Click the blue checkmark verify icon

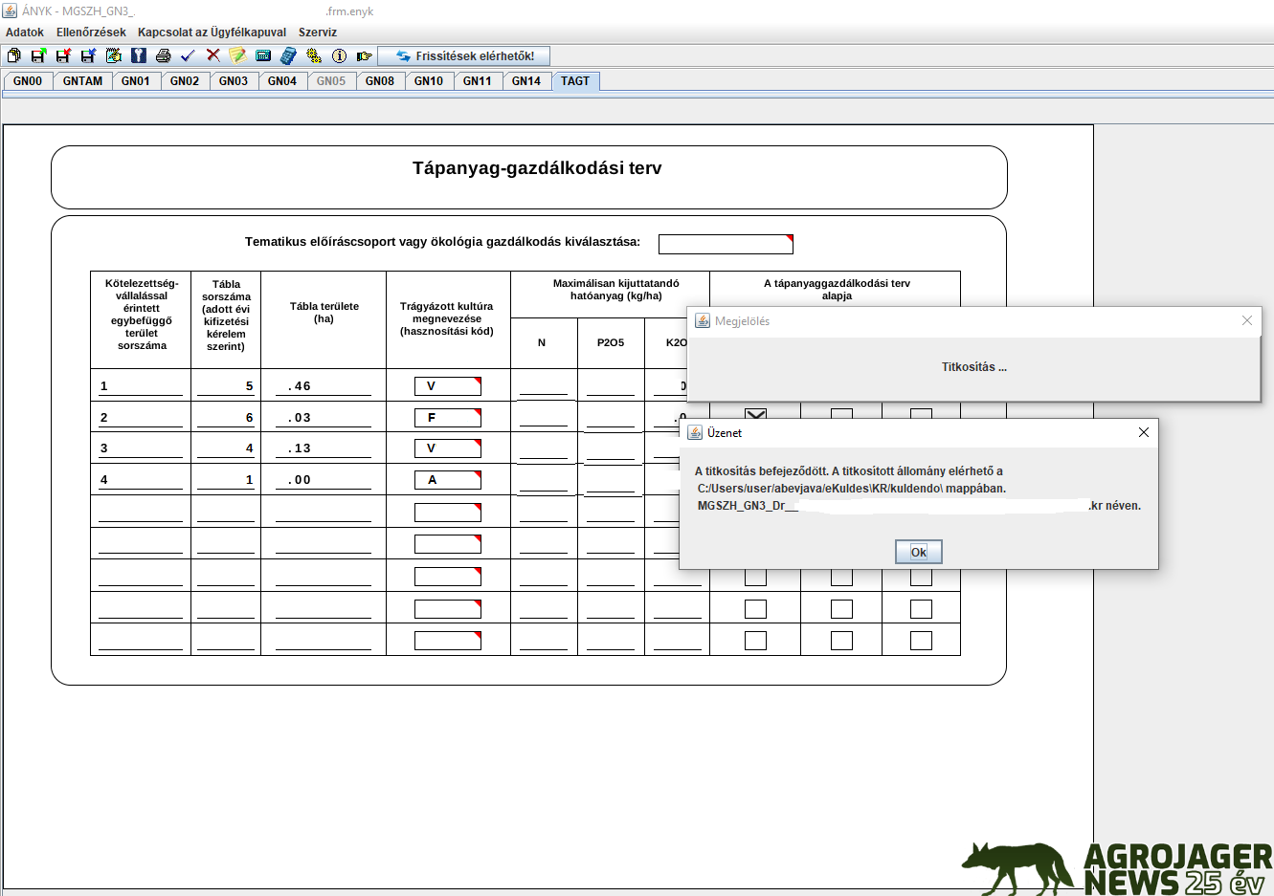point(188,55)
